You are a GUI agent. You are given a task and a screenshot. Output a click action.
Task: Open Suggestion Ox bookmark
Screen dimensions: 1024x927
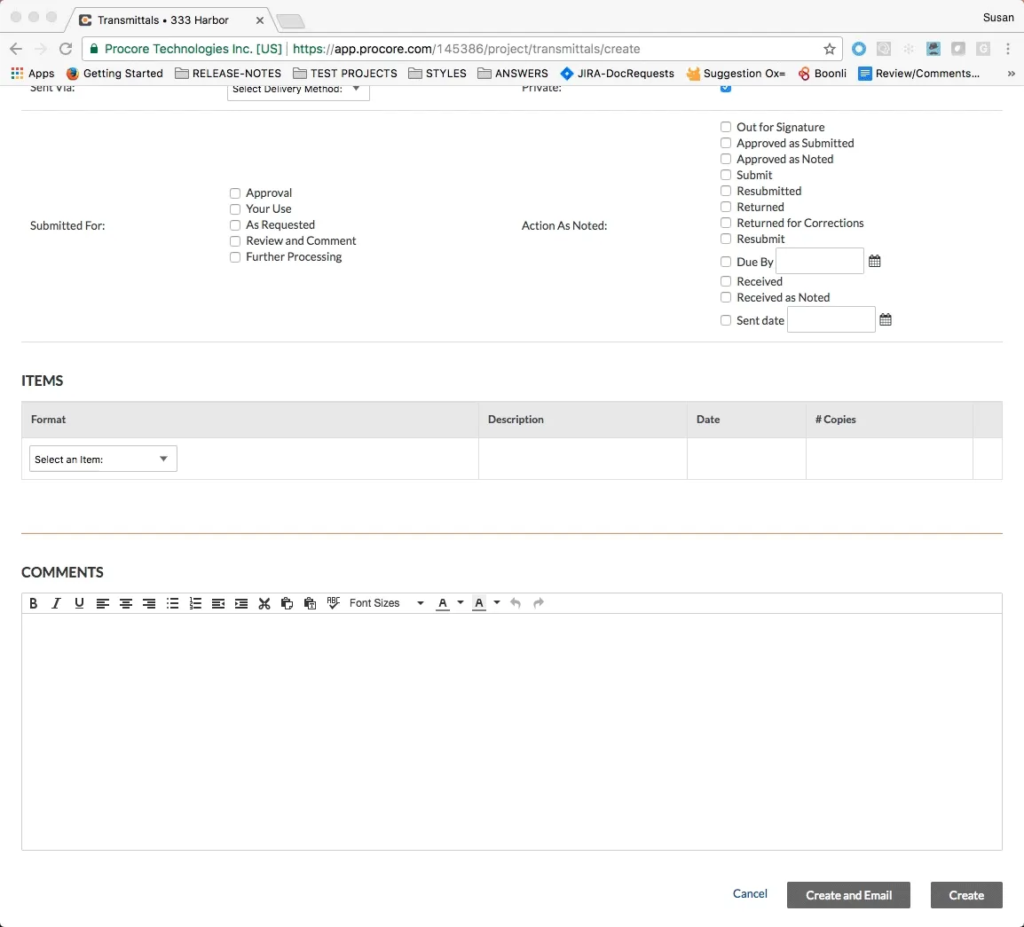coord(736,73)
